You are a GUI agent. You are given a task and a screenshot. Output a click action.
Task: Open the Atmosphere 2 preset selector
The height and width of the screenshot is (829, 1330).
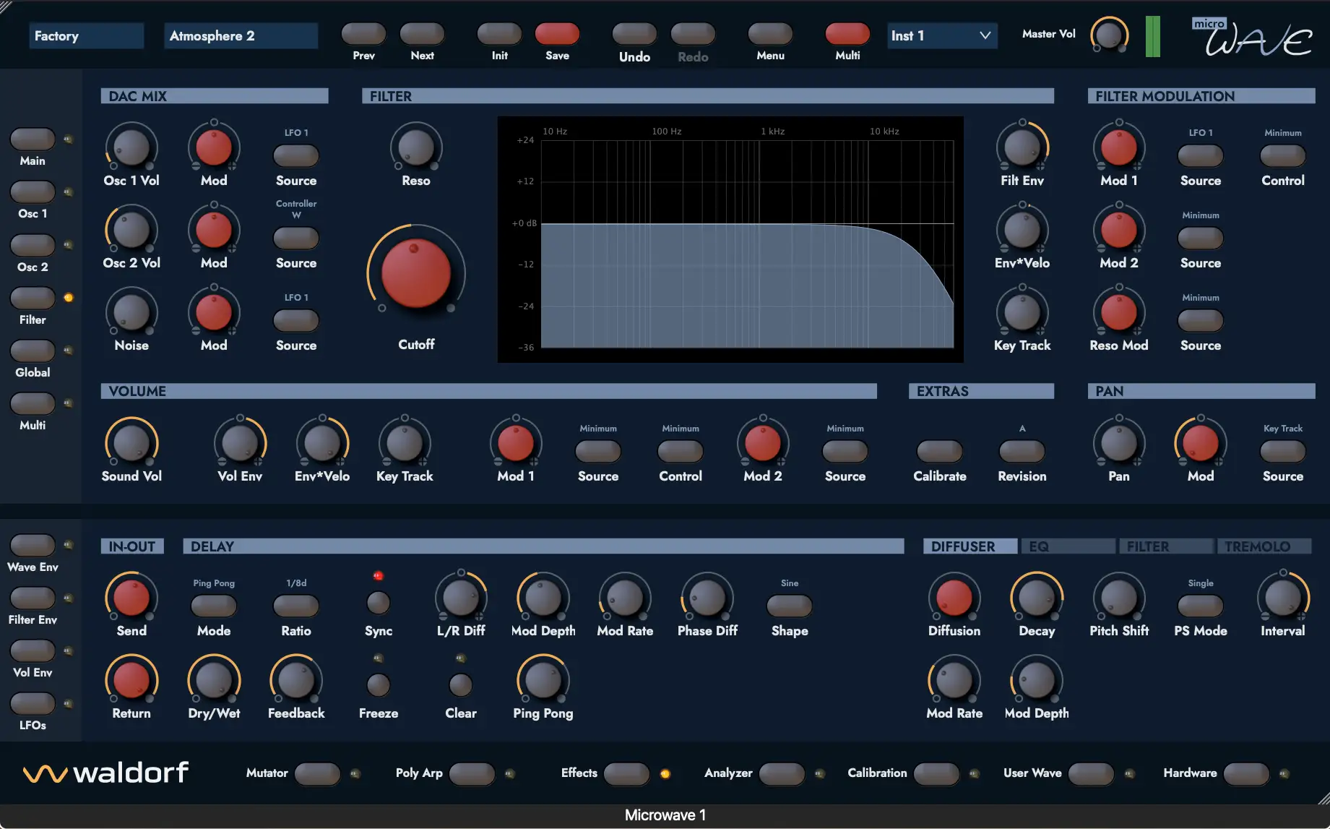[x=241, y=35]
